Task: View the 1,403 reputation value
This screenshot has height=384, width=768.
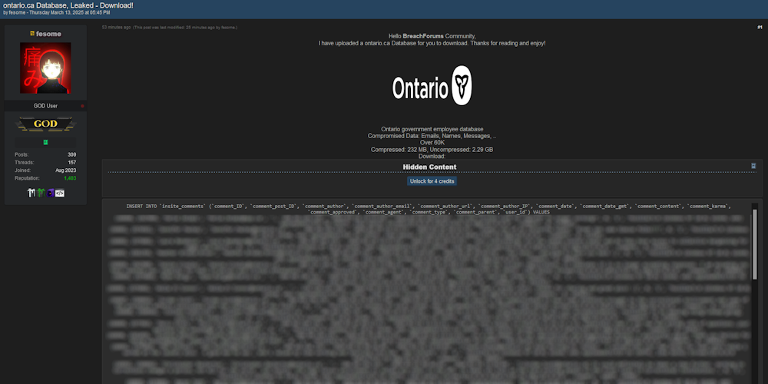Action: click(70, 178)
